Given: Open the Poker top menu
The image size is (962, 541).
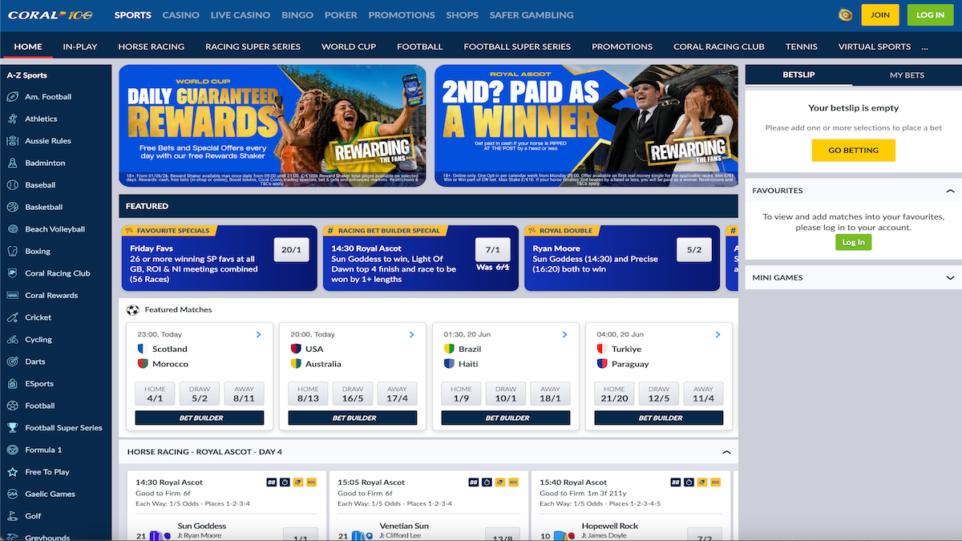Looking at the screenshot, I should [342, 14].
